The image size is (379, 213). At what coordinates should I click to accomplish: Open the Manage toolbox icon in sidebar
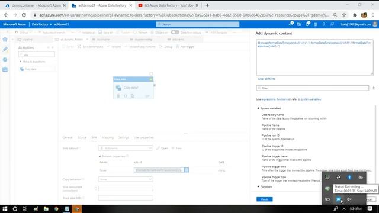(x=5, y=70)
